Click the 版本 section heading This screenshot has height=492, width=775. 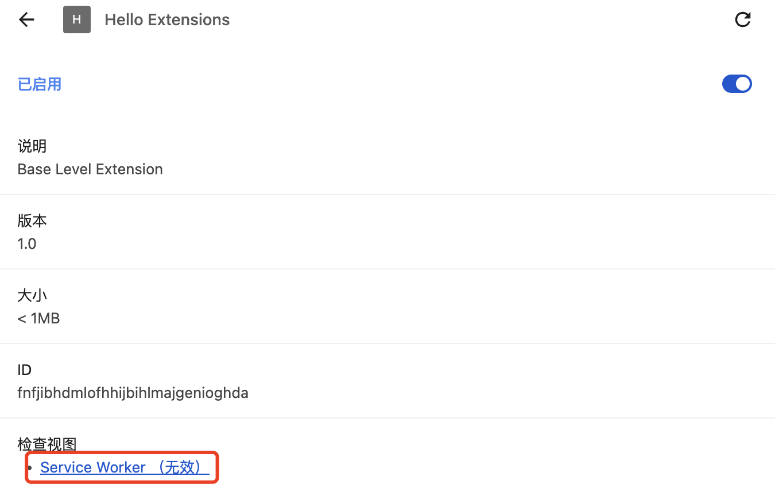click(x=32, y=221)
